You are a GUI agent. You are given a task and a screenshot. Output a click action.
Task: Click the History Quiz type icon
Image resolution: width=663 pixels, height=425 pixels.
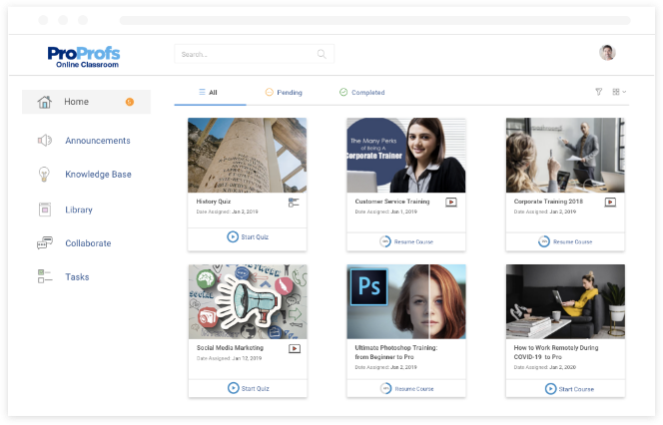click(x=294, y=203)
